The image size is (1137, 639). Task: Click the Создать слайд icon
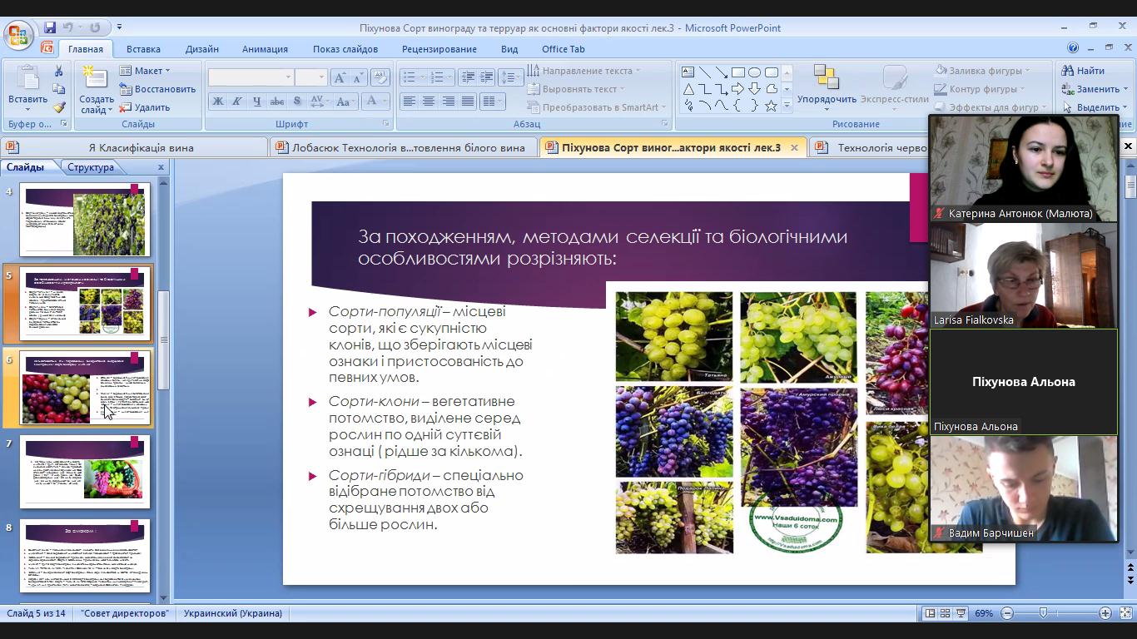(96, 79)
